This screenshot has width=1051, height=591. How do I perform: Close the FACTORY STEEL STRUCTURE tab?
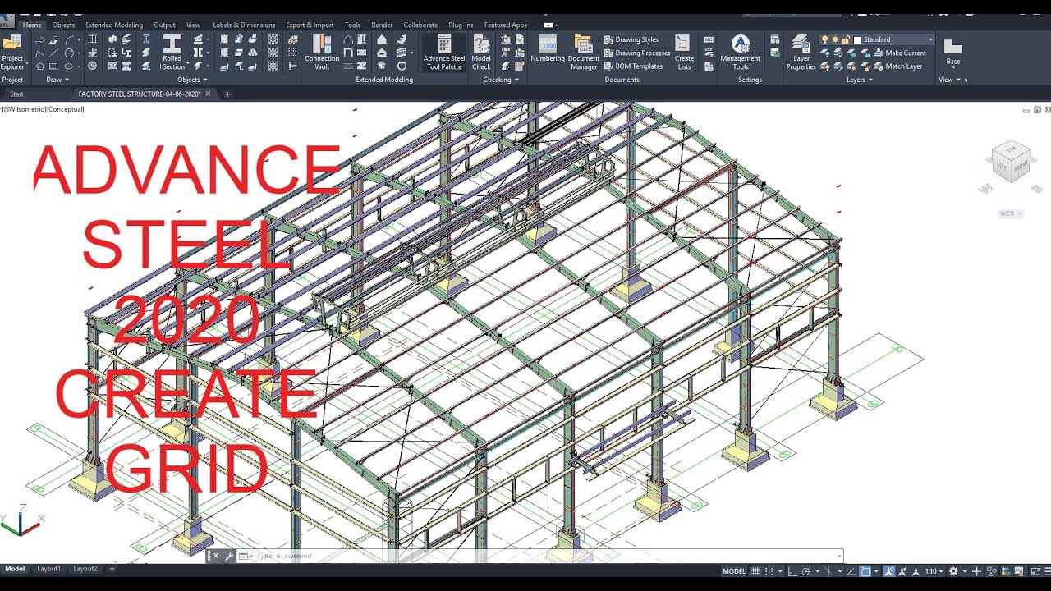pos(208,94)
